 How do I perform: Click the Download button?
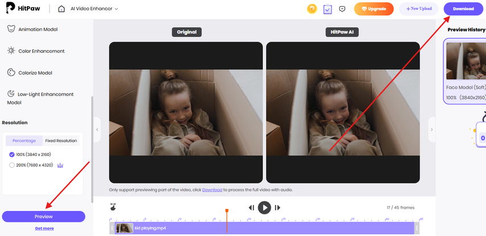(x=463, y=9)
